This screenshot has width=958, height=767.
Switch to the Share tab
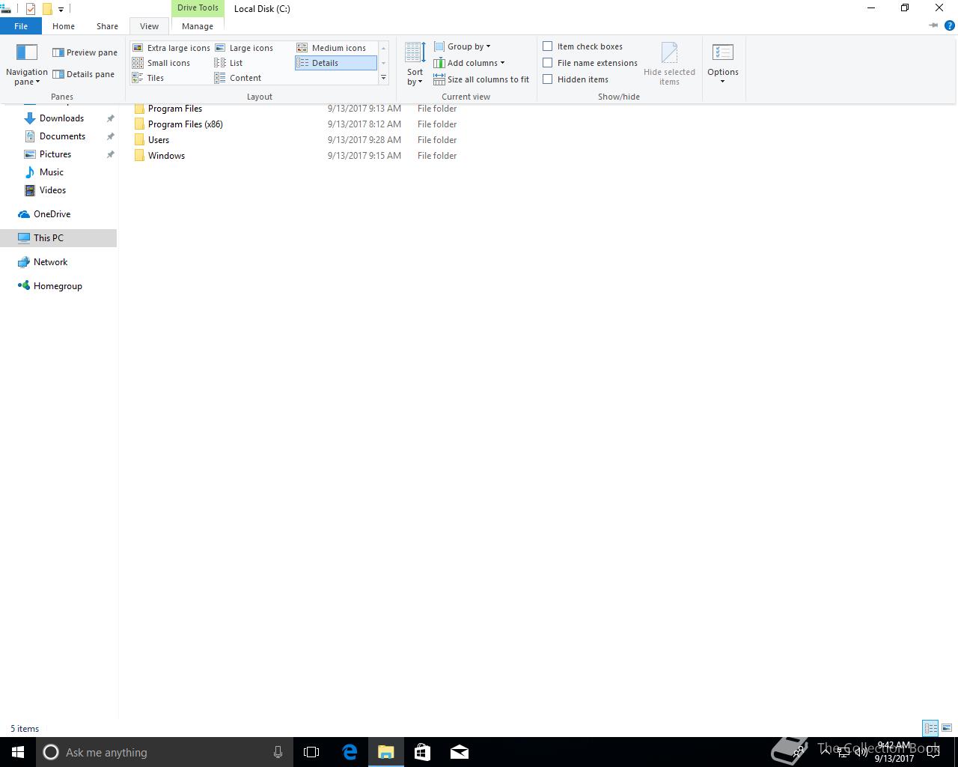[107, 26]
